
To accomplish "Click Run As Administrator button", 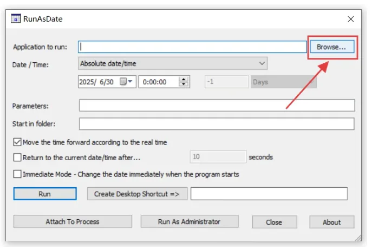I will point(190,221).
